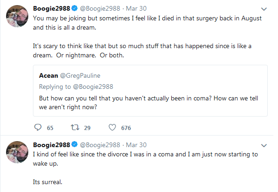Click the Mar 30 timestamp on the second tweet
Screen dimensions: 278x192
pos(136,145)
